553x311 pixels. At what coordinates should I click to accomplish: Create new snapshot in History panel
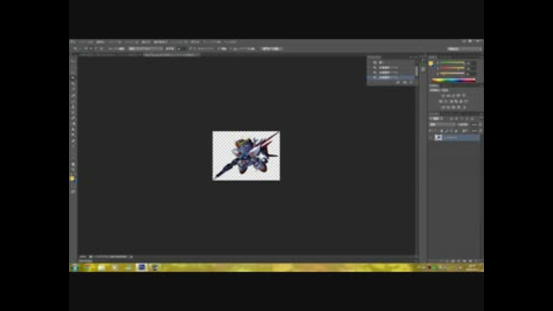pos(404,82)
